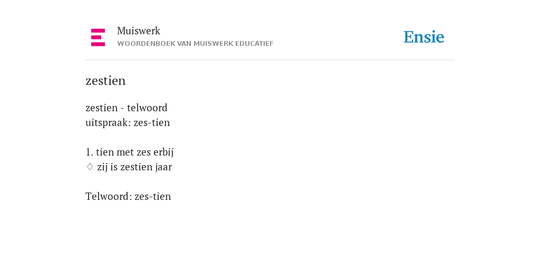Select the subtitle Woordenboek van Muiswerk Educatief
The width and height of the screenshot is (540, 270).
coord(195,44)
